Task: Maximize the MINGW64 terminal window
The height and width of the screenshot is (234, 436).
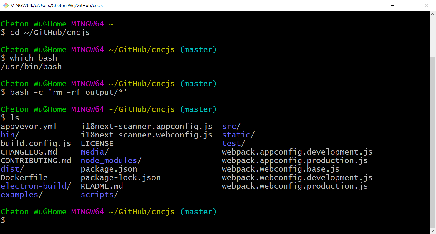Action: 410,6
